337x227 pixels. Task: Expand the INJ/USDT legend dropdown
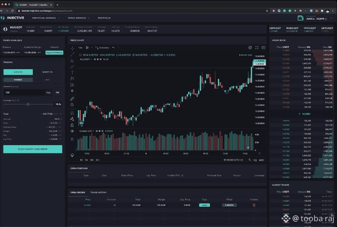point(91,59)
